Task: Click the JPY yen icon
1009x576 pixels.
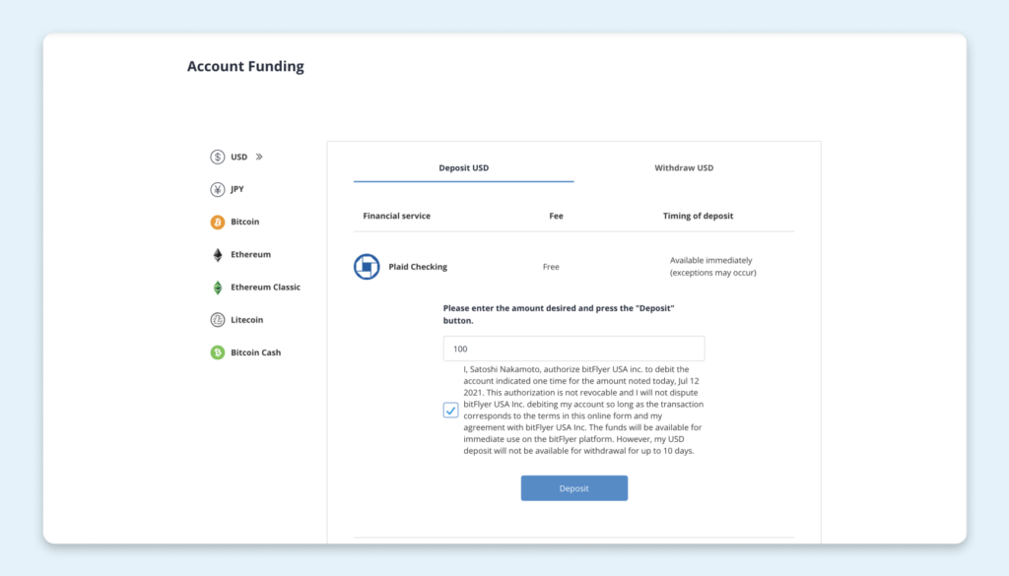Action: (218, 190)
